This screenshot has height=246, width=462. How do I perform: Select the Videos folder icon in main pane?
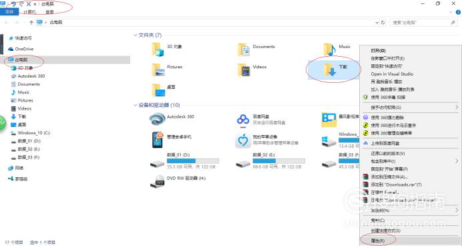244,70
